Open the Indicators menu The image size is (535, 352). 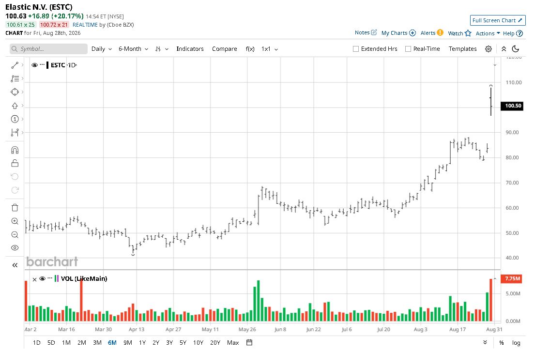coord(190,49)
